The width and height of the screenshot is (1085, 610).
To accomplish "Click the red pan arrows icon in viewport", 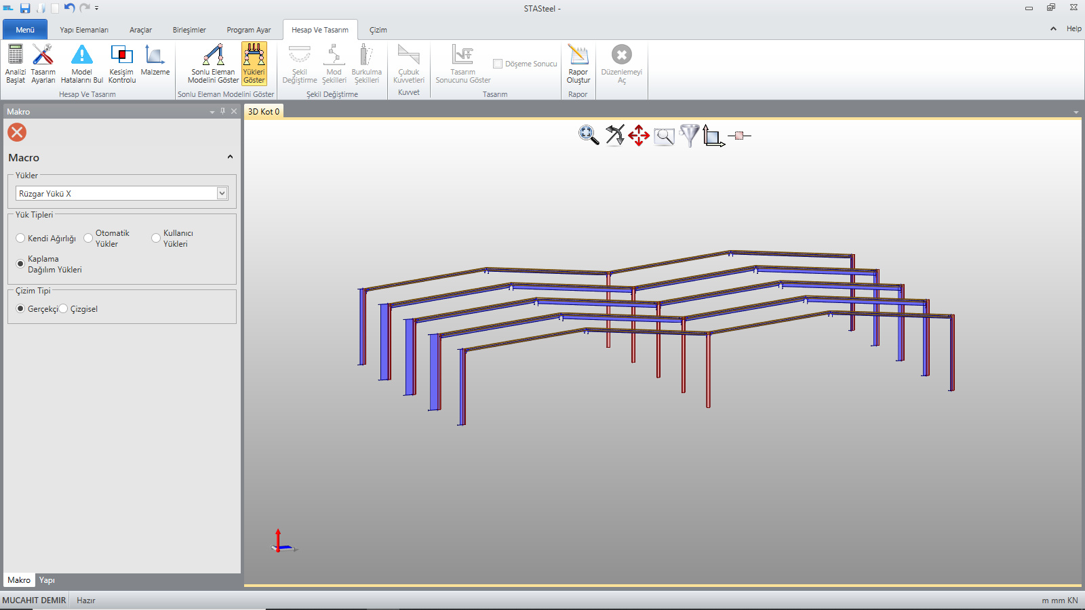I will (638, 136).
